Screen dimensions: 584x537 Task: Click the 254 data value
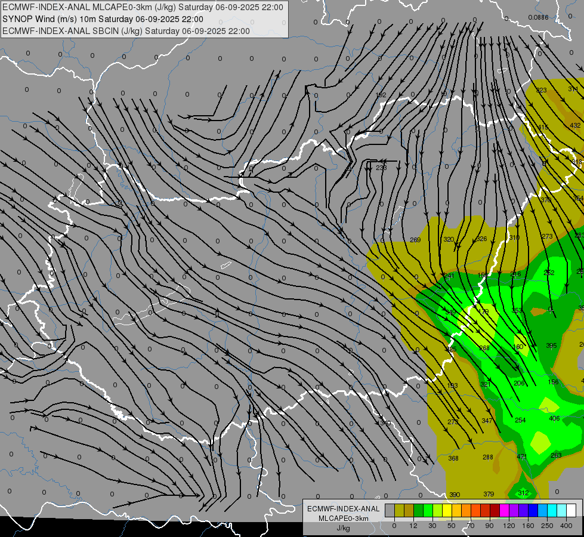520,421
